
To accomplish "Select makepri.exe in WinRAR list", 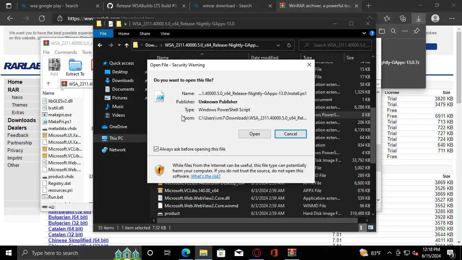I will pyautogui.click(x=60, y=115).
